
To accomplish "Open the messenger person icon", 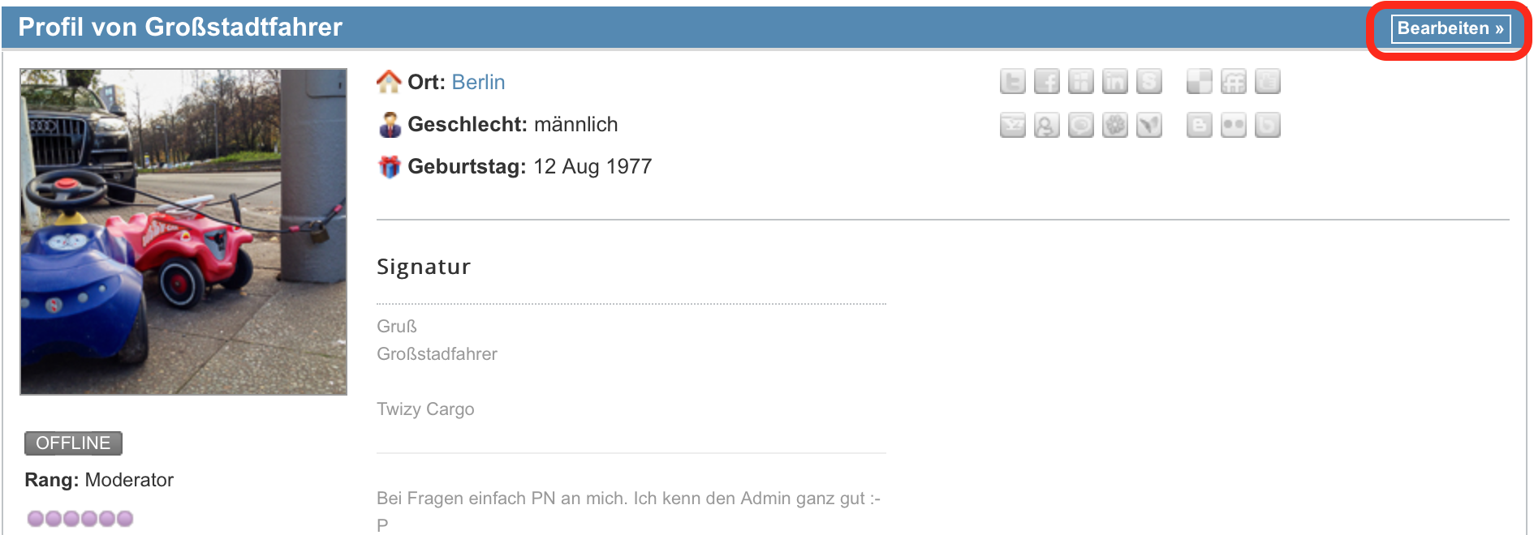I will (x=1047, y=126).
